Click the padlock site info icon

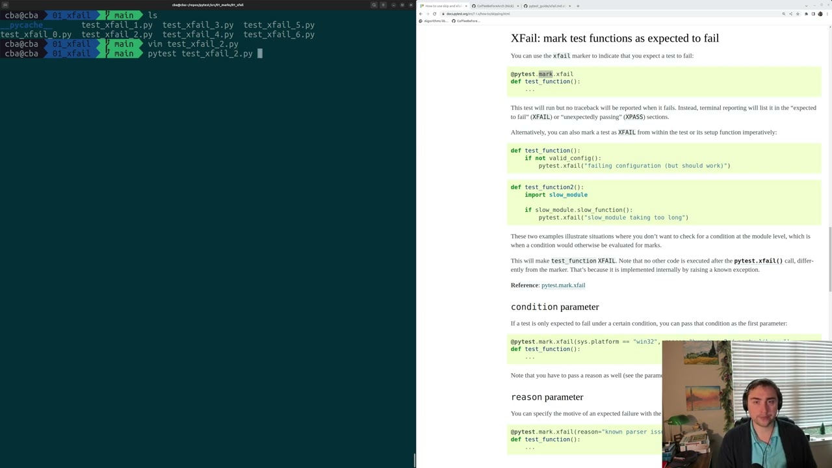pos(443,14)
